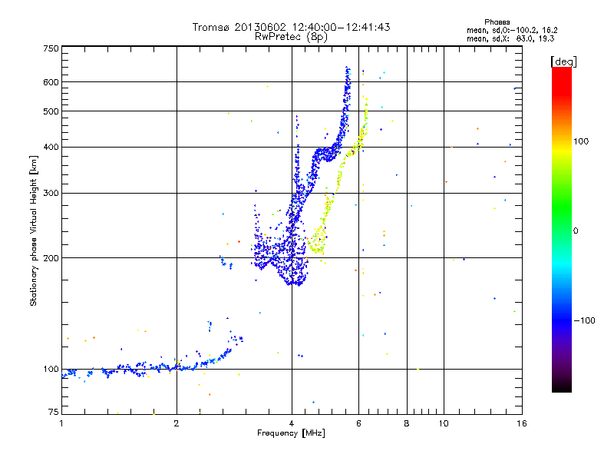Click the '75' height axis label
This screenshot has height=461, width=614.
(x=54, y=412)
